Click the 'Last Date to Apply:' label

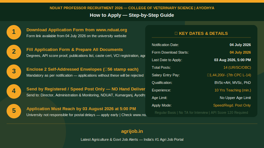click(167, 60)
